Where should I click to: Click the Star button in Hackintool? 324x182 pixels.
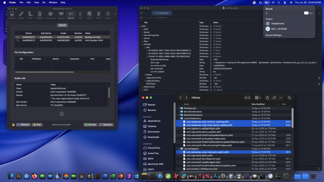37,125
